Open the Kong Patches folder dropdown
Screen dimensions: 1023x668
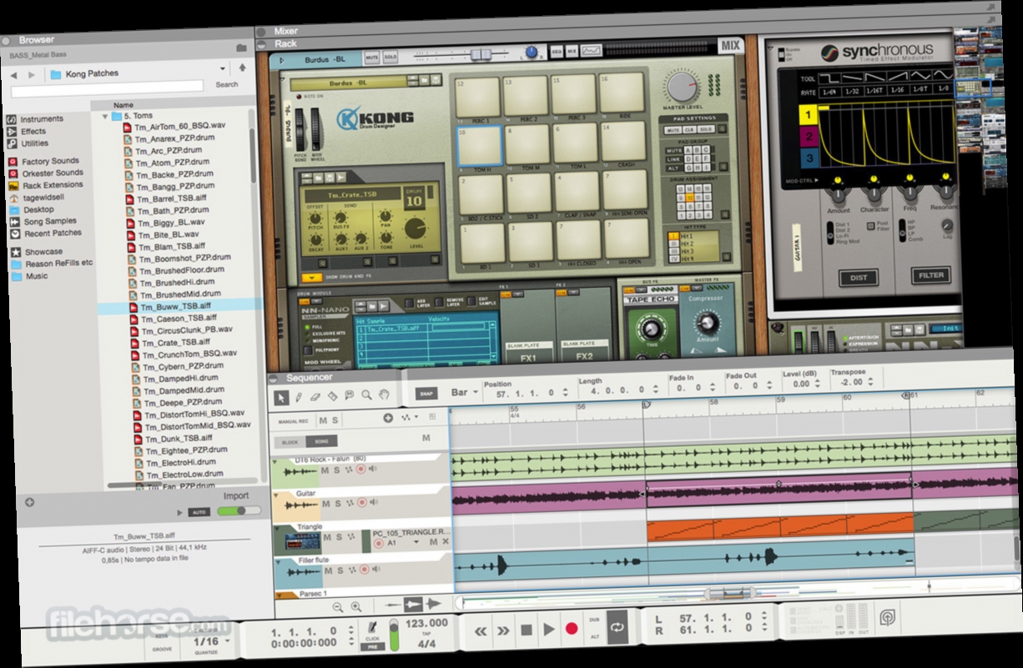222,69
